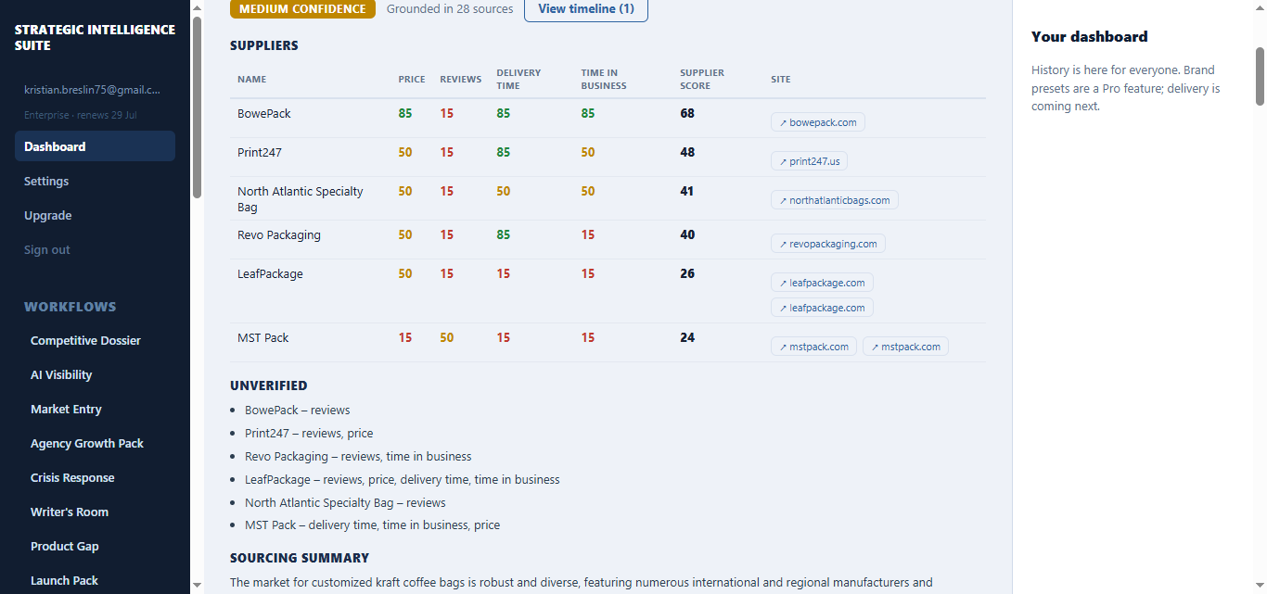Click LeafPackage supplier score 26
This screenshot has width=1267, height=594.
pos(687,273)
